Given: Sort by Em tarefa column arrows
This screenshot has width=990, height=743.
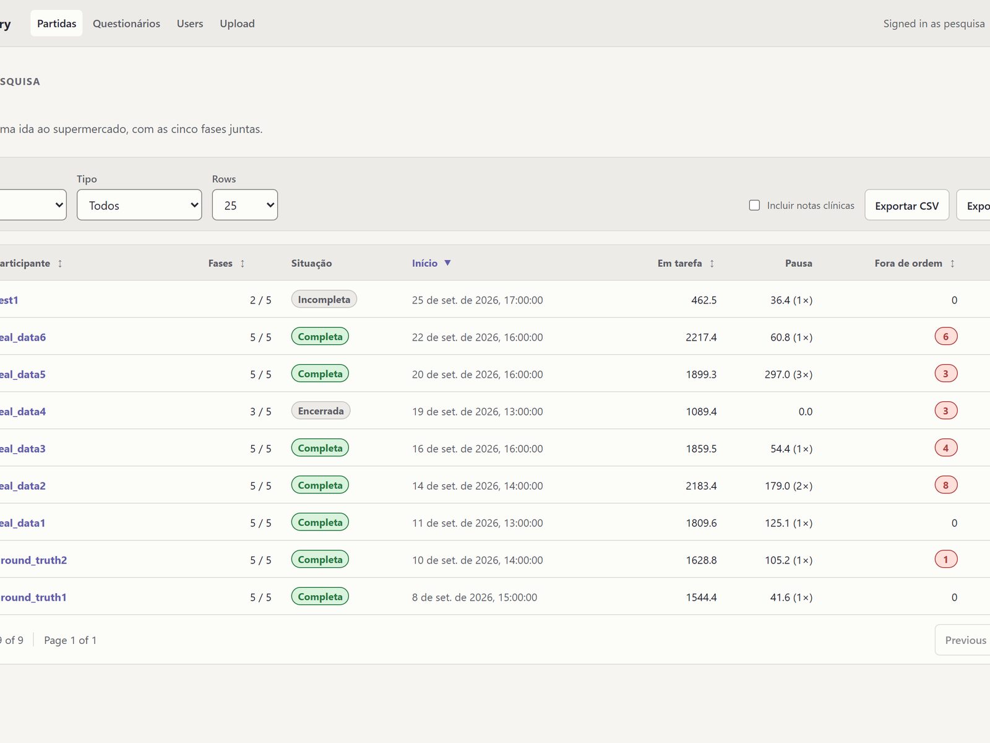Looking at the screenshot, I should coord(712,263).
